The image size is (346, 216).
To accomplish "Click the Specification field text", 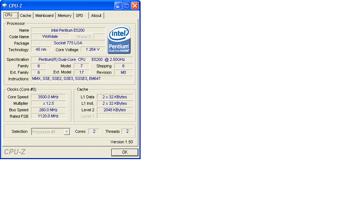I will pyautogui.click(x=82, y=59).
